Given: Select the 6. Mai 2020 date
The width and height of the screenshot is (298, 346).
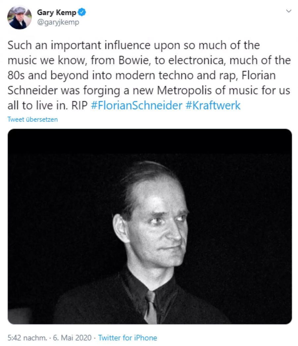Looking at the screenshot, I should 73,338.
